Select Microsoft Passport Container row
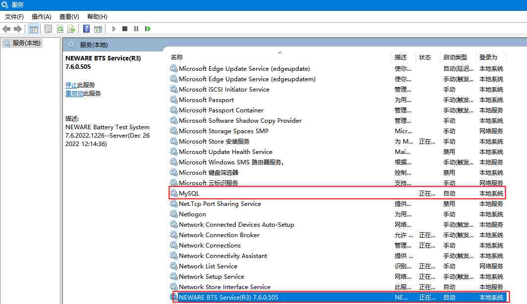The image size is (527, 304). point(337,110)
